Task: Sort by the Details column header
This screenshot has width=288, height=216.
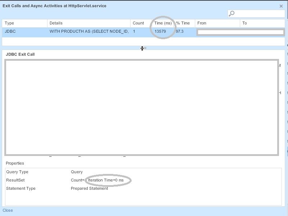Action: click(x=88, y=23)
